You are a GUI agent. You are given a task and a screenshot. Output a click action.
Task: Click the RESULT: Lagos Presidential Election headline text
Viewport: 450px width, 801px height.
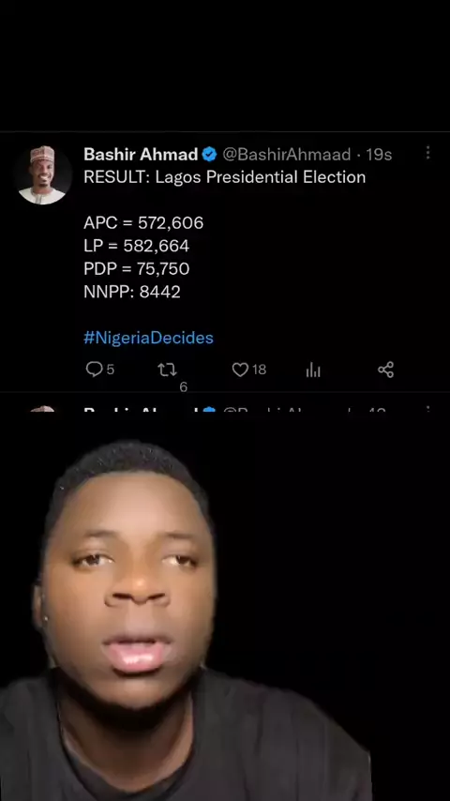point(224,177)
